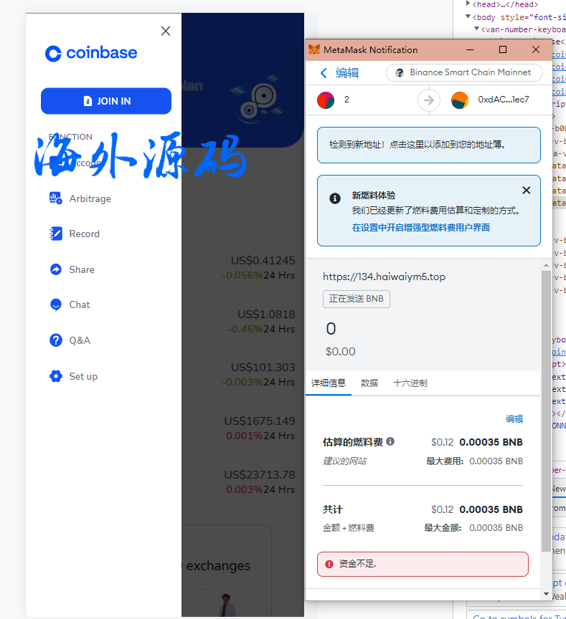This screenshot has width=566, height=619.
Task: Click the Arbitrage chart icon in sidebar
Action: coord(56,198)
